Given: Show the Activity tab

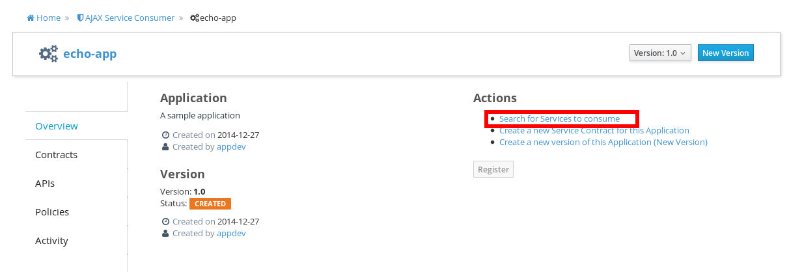Looking at the screenshot, I should (76, 241).
